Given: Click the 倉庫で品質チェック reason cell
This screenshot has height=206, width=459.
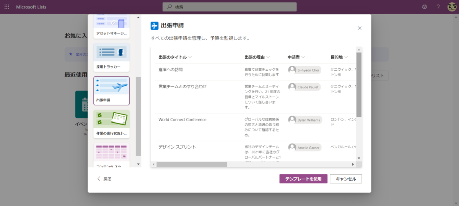Looking at the screenshot, I should (x=262, y=72).
